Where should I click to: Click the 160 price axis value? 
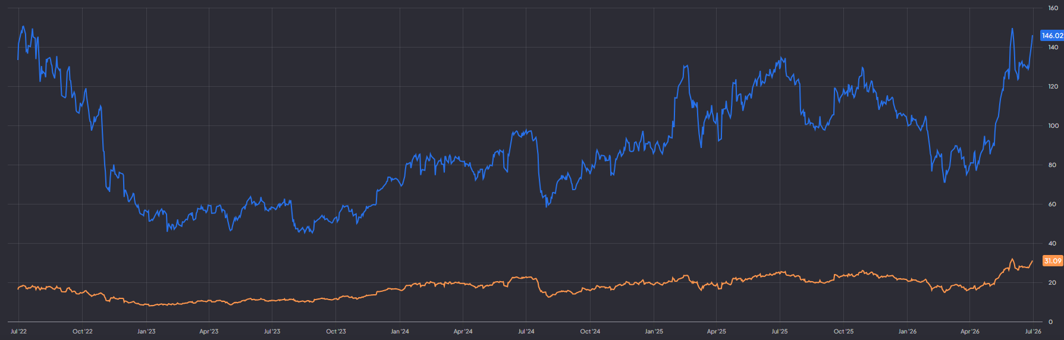(1053, 8)
